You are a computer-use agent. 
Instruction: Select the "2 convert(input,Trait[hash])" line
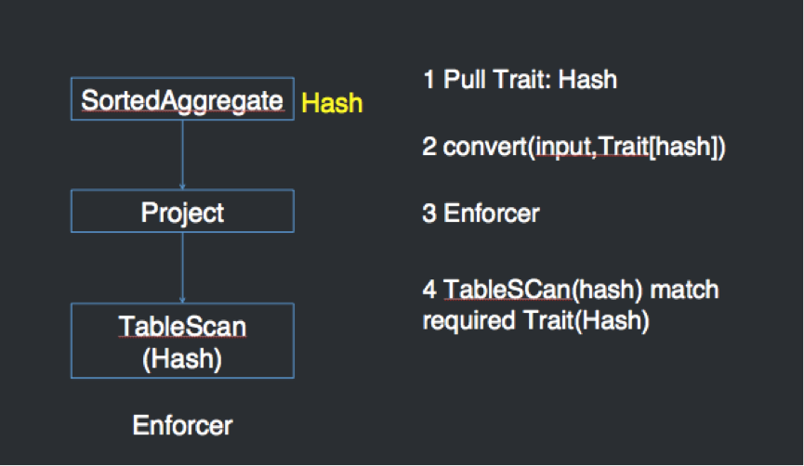point(573,147)
